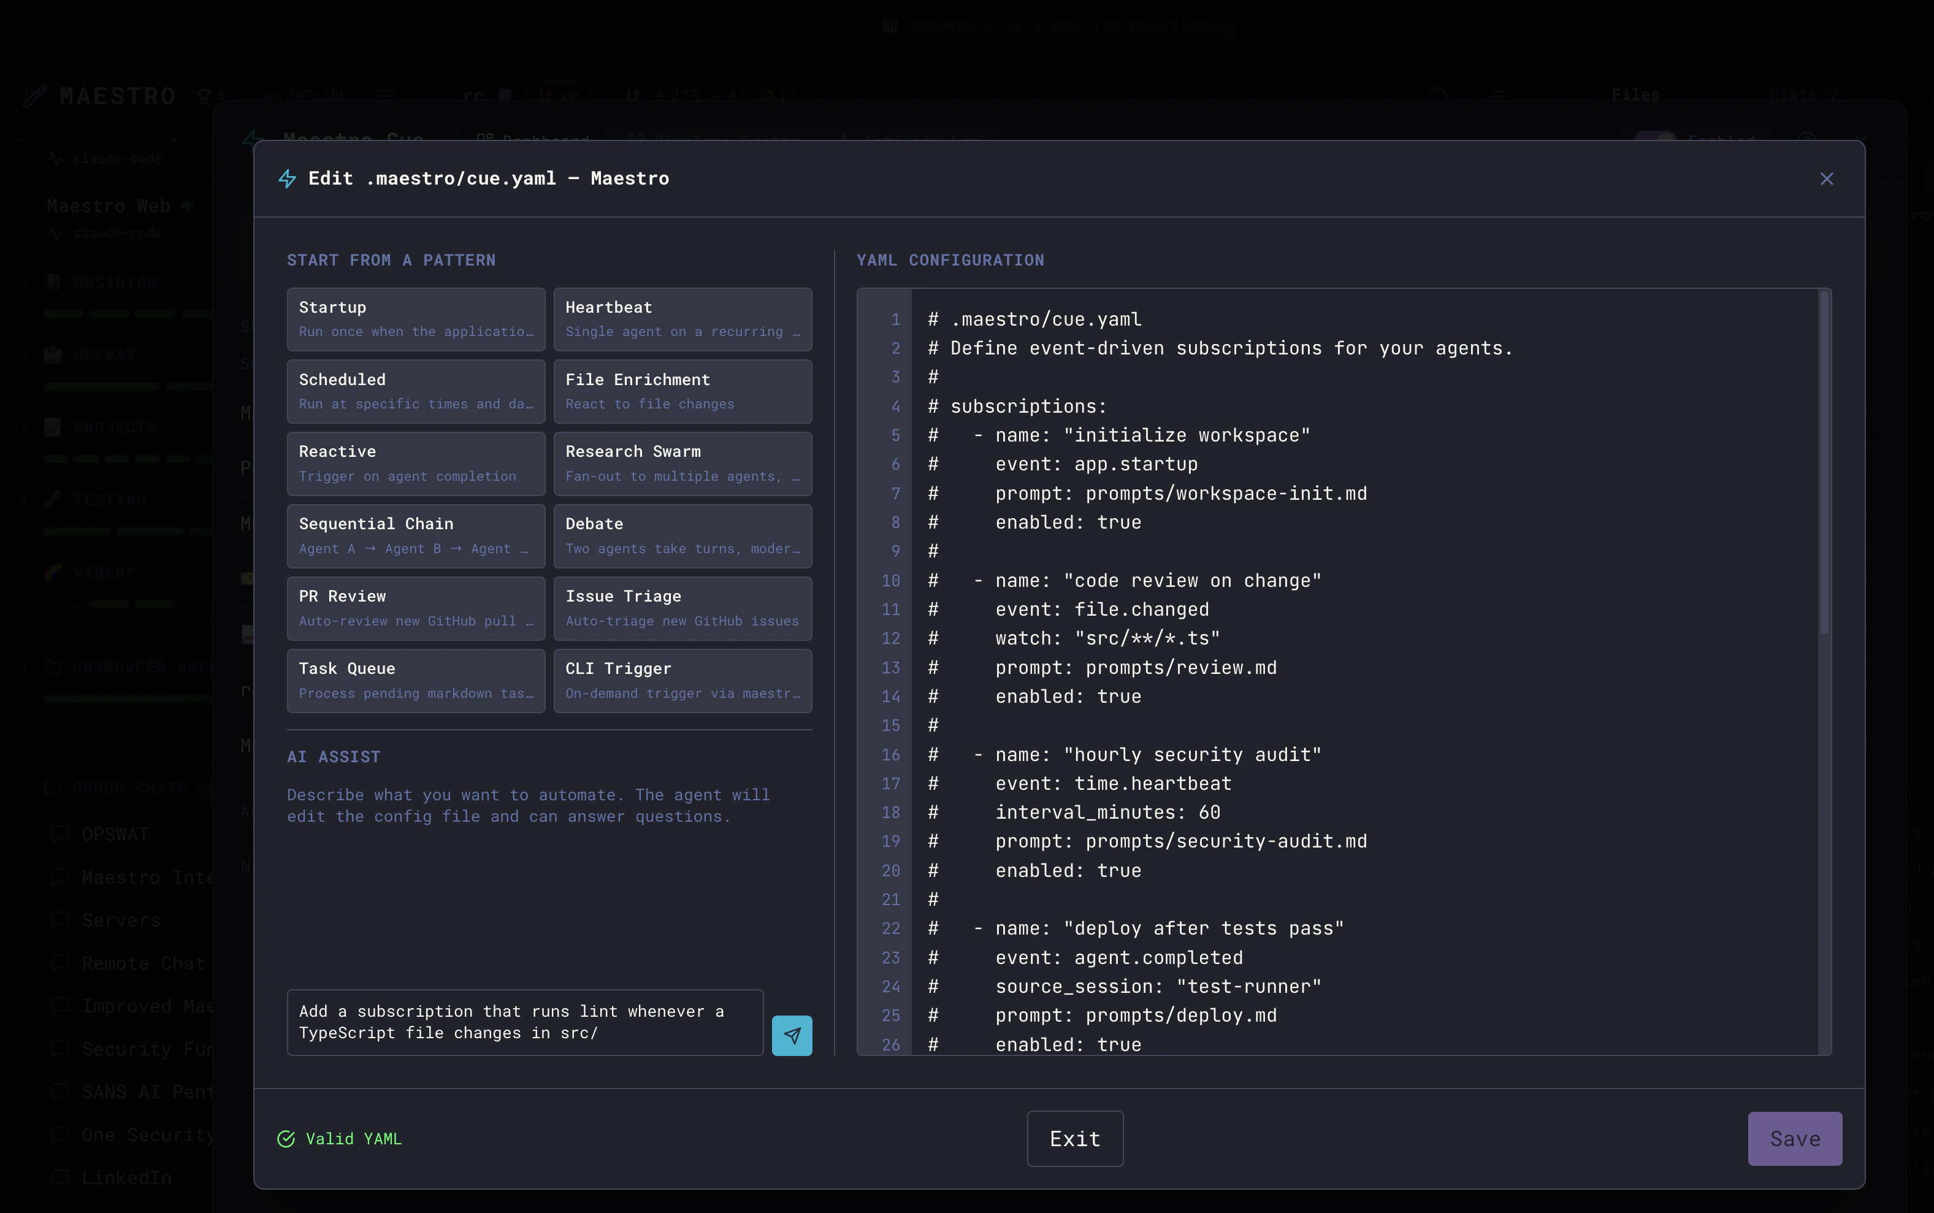Select the Reactive pattern card
1934x1213 pixels.
(x=416, y=464)
